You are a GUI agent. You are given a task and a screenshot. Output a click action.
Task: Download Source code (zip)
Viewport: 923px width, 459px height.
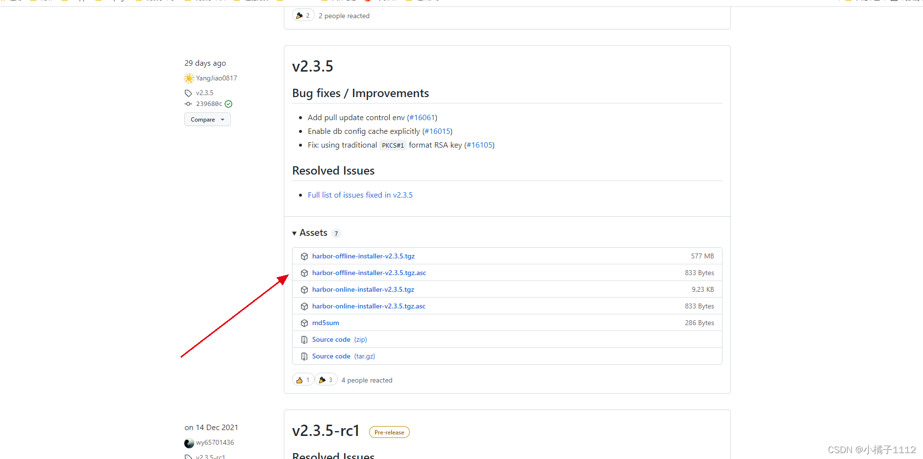[339, 340]
